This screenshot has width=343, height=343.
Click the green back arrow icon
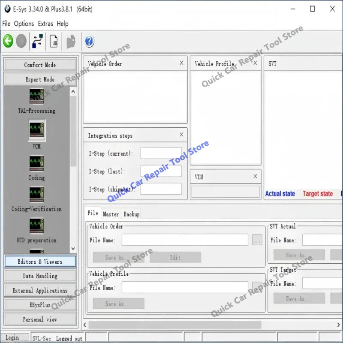[x=8, y=41]
